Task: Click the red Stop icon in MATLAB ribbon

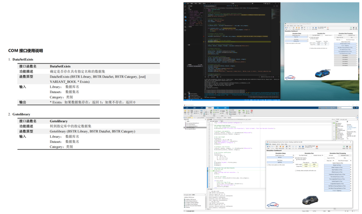Action: coord(252,111)
